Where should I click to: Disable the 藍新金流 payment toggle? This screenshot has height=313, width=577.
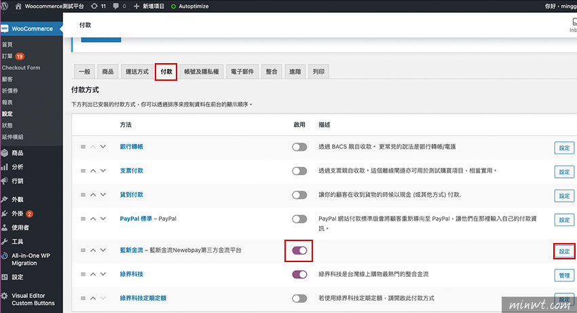[299, 251]
